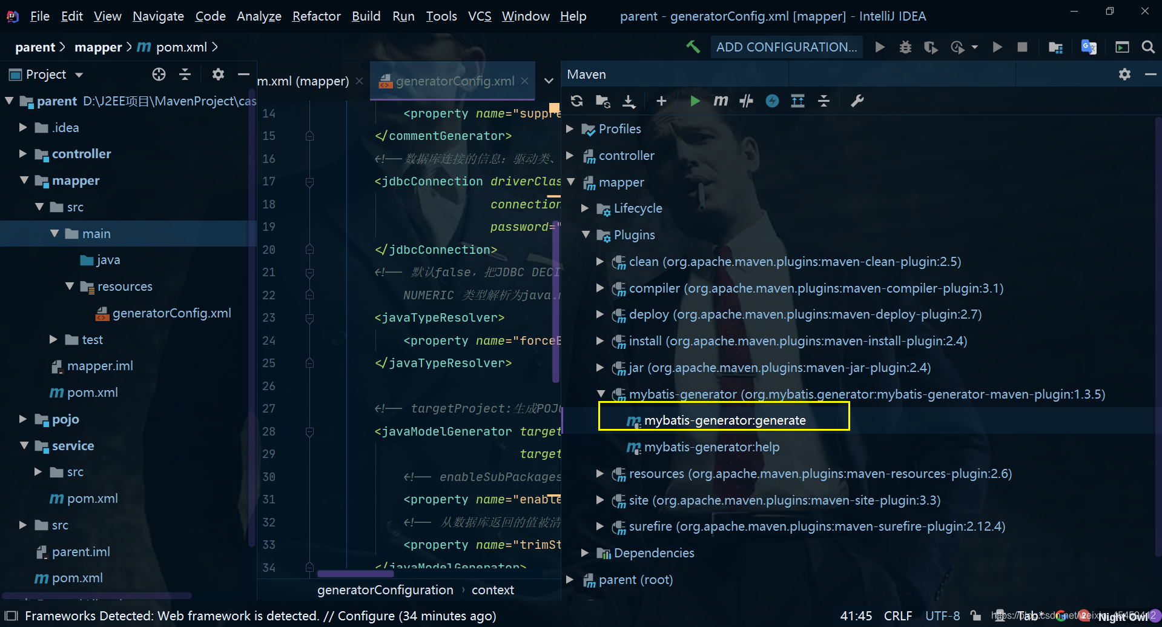
Task: Collapse the mapper module in Project tree
Action: 24,181
